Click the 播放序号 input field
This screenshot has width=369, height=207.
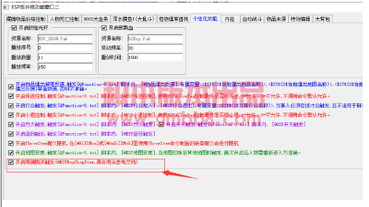tap(65, 48)
